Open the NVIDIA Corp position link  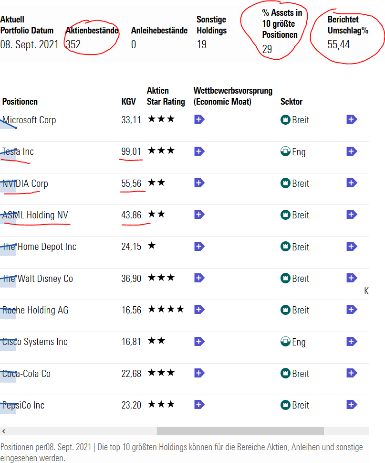tap(25, 183)
